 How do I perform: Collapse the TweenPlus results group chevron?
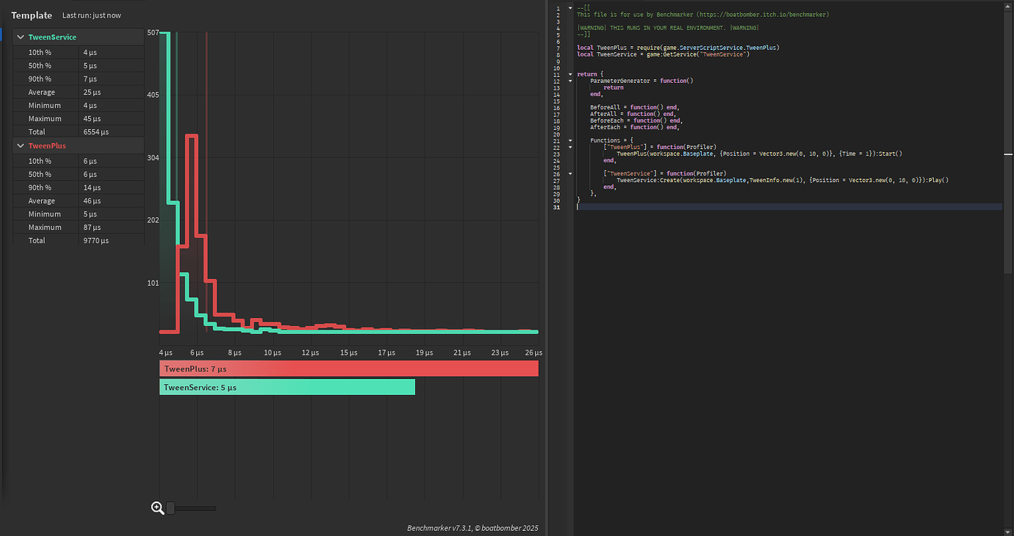click(21, 146)
